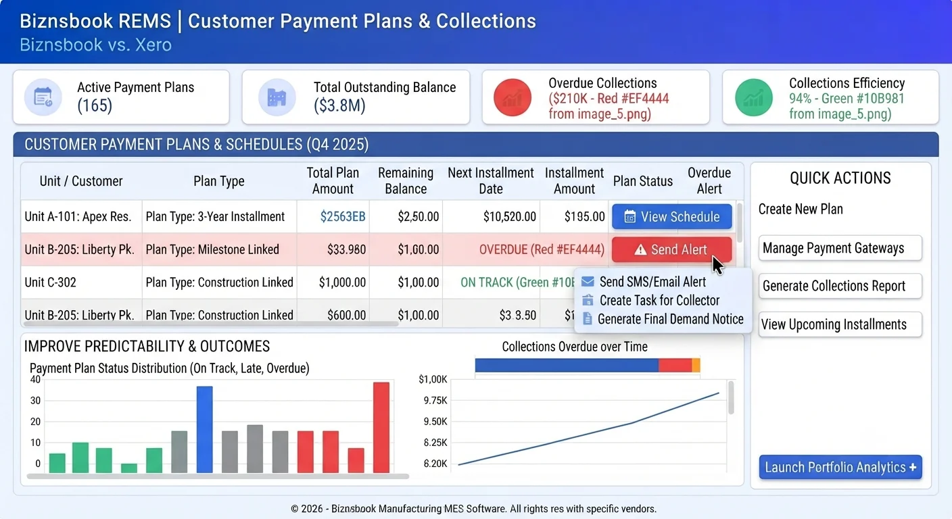Click the payment plans table horizontal scrollbar
Image resolution: width=952 pixels, height=519 pixels.
click(x=211, y=324)
